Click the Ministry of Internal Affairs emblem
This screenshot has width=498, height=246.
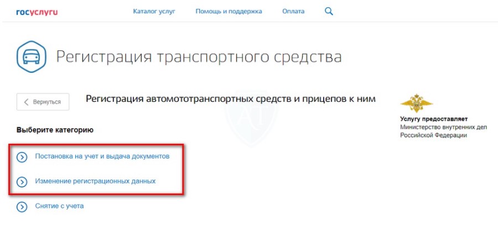416,103
